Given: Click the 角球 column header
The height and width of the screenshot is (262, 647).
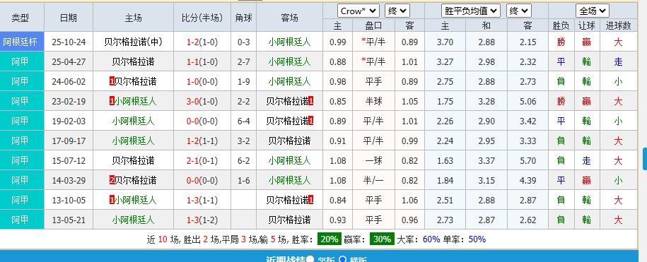Looking at the screenshot, I should tap(244, 18).
